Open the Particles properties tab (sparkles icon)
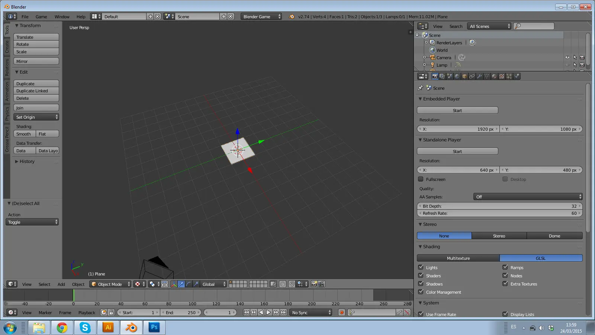 pos(509,76)
